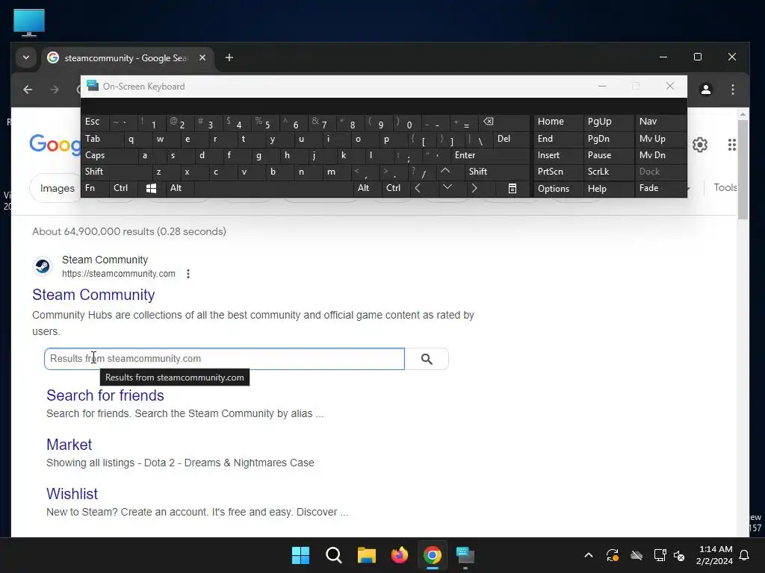Toggle the left Shift key
765x573 pixels.
(116, 172)
